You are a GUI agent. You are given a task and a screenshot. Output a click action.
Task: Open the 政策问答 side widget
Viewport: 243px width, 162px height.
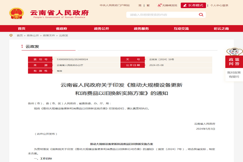234,62
